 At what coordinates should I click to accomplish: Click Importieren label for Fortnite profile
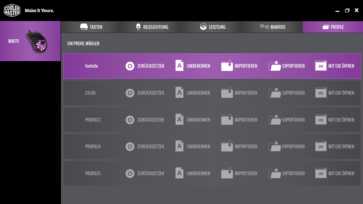(x=246, y=66)
